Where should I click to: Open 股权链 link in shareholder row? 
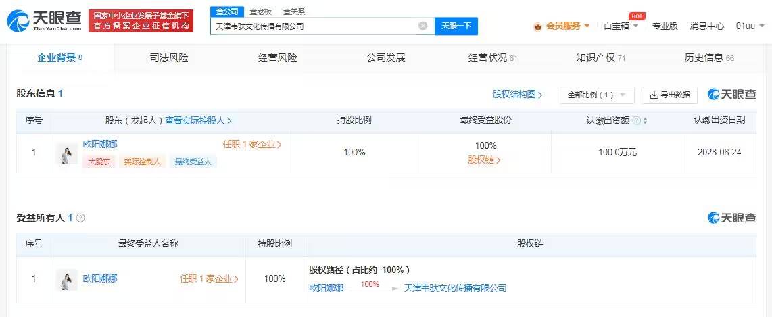[x=485, y=160]
